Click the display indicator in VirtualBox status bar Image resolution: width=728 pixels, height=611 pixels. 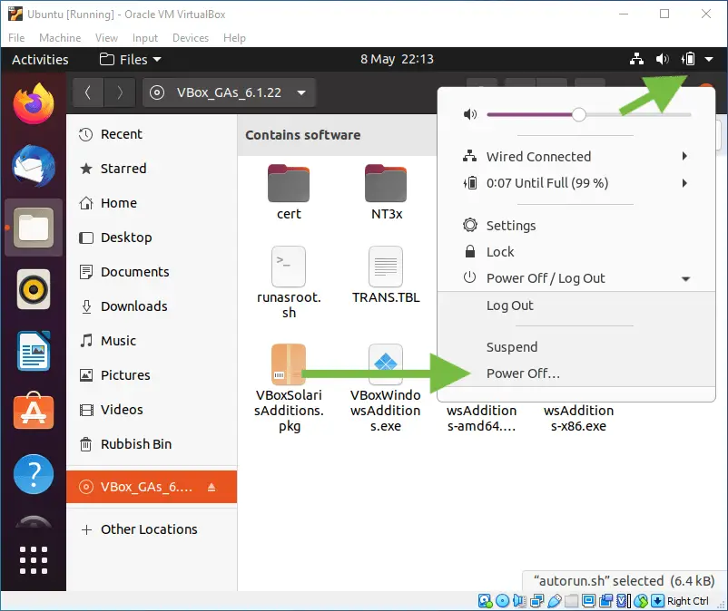(x=588, y=601)
